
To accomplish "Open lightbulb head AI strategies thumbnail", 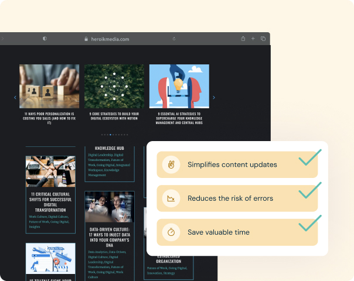I will (x=179, y=86).
